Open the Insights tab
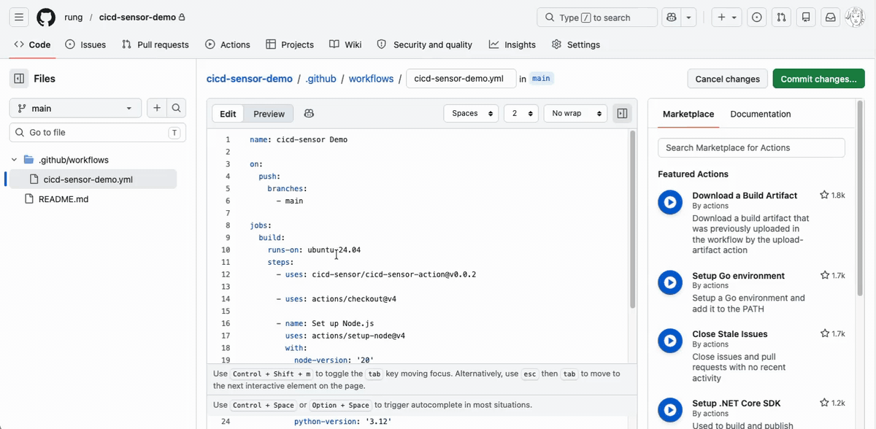The image size is (876, 429). [x=512, y=45]
